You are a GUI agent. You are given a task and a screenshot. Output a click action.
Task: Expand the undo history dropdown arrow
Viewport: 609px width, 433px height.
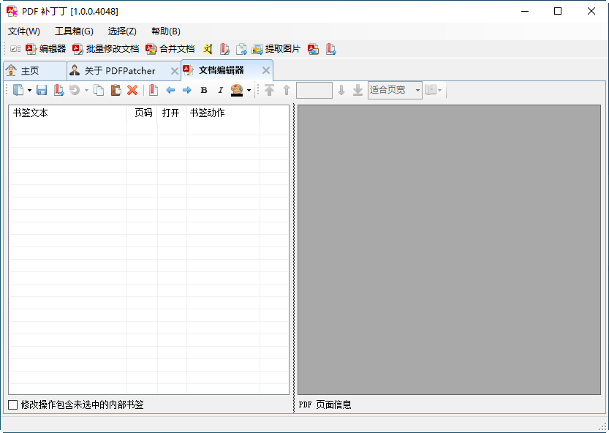[86, 90]
